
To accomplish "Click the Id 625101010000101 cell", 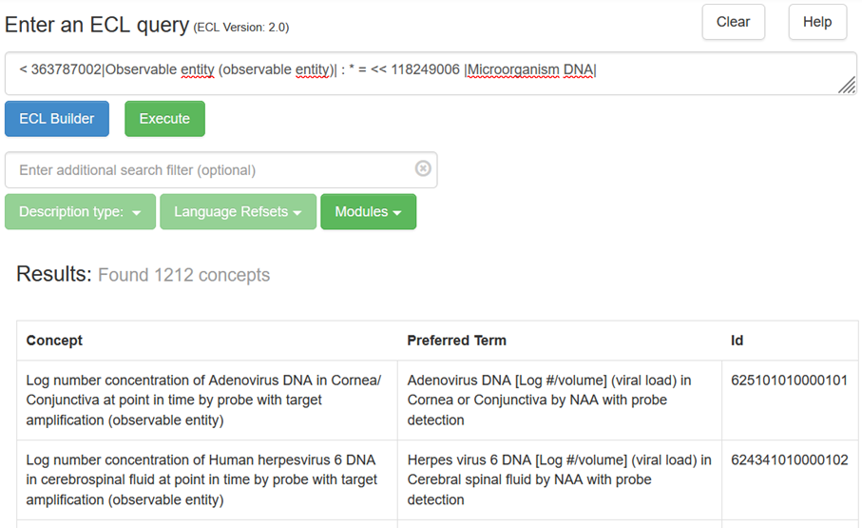I will [x=789, y=381].
